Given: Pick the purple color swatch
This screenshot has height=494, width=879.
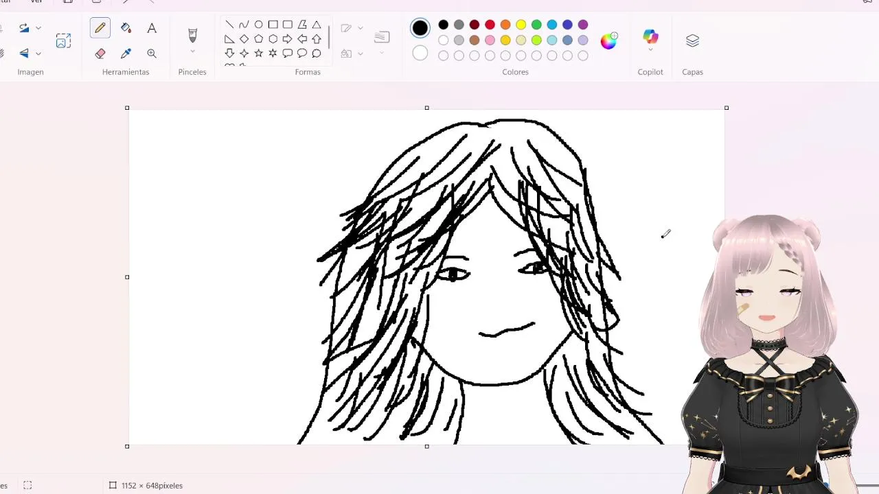Looking at the screenshot, I should pyautogui.click(x=583, y=25).
